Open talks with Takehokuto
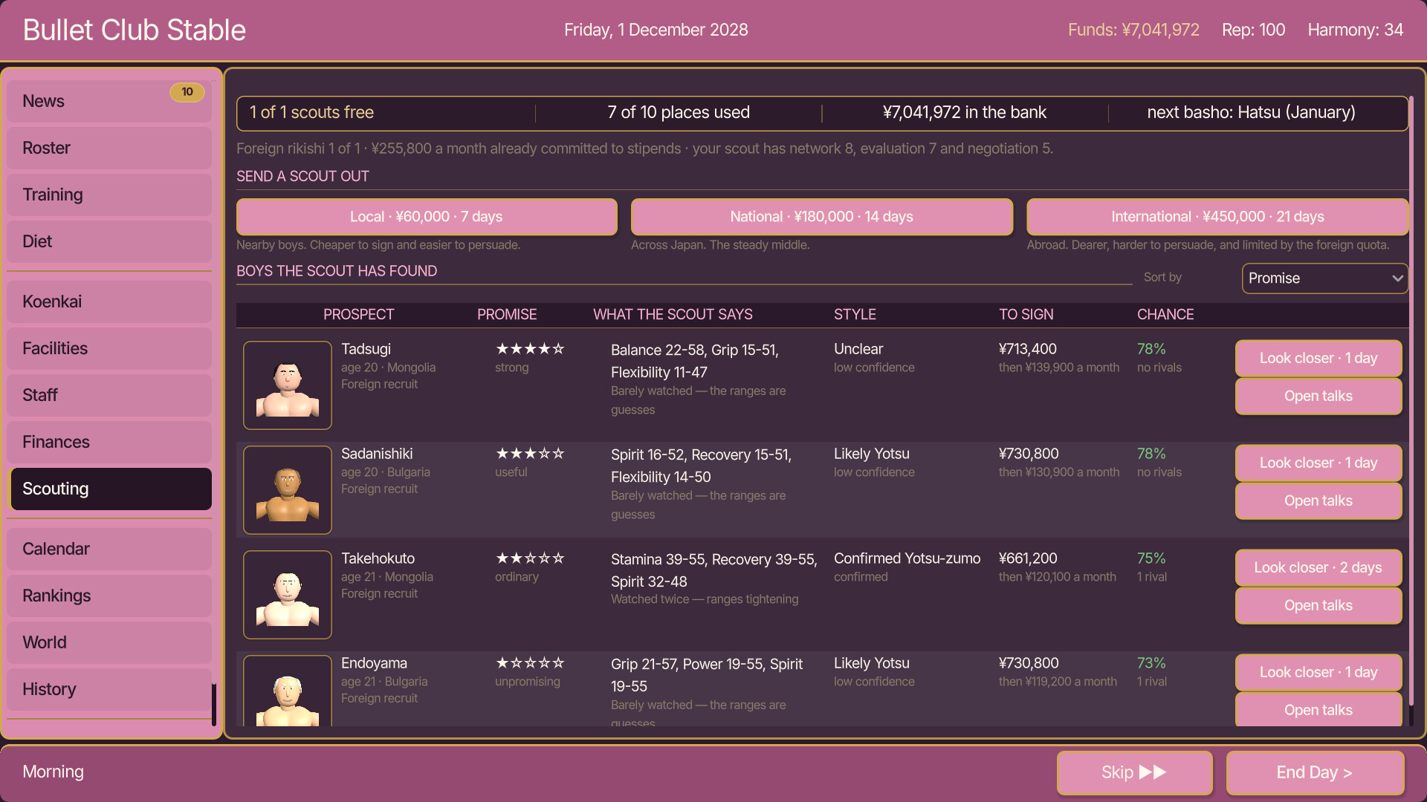 (1318, 606)
